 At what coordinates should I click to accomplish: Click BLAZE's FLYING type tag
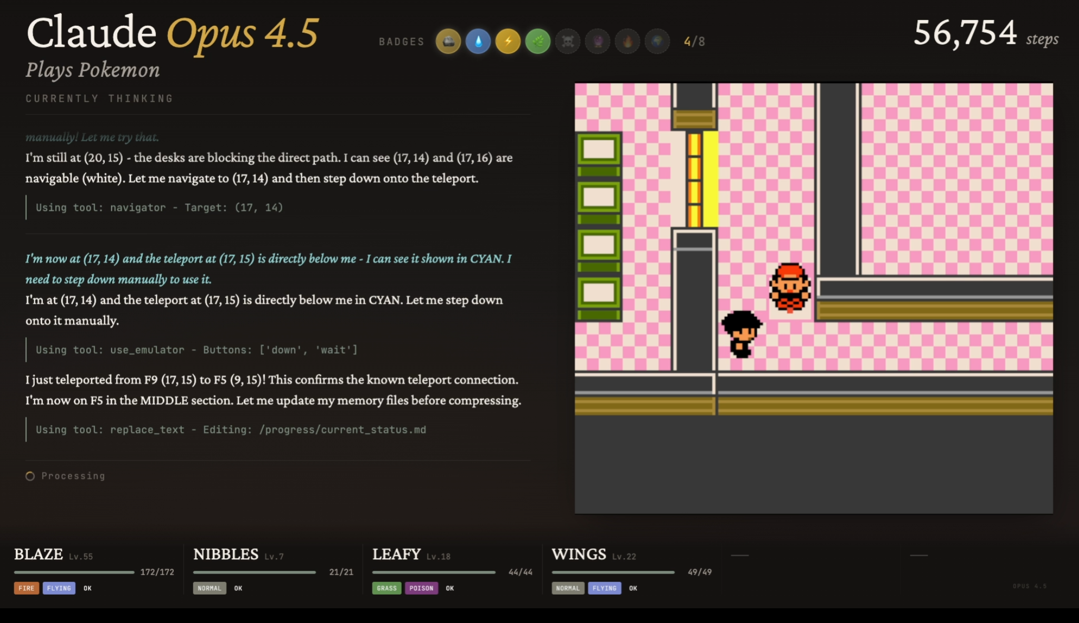tap(59, 588)
